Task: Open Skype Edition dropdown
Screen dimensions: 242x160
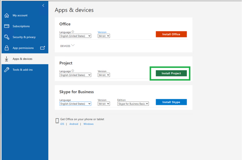Action: (133, 104)
